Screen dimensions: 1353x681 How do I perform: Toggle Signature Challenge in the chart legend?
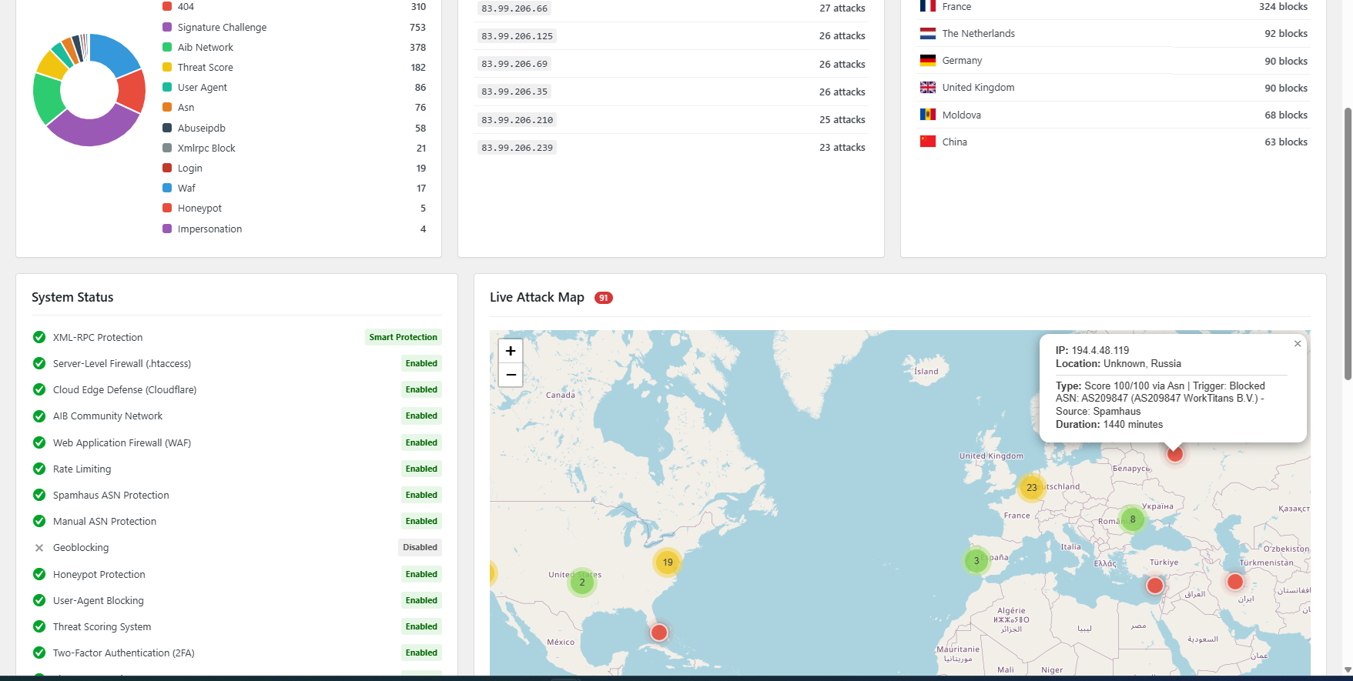point(222,28)
